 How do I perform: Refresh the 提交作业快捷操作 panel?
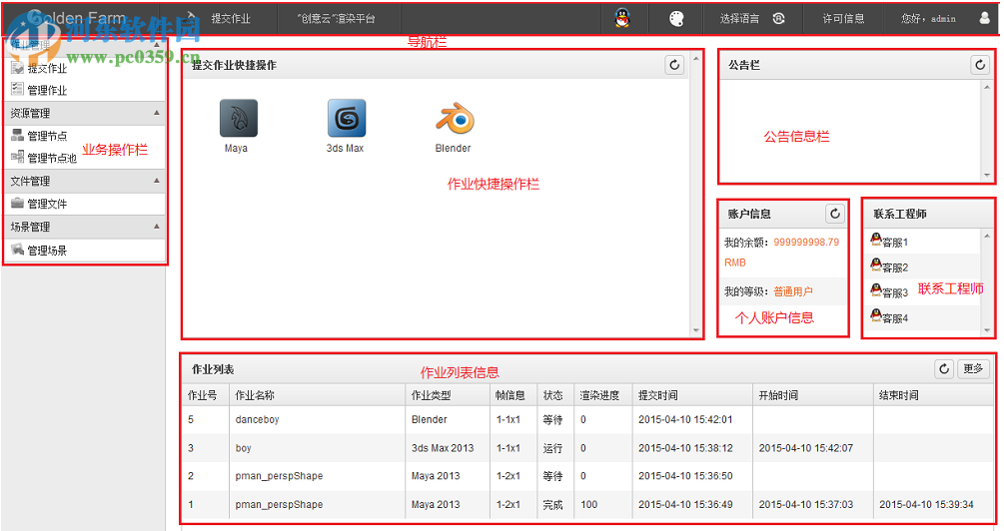674,65
